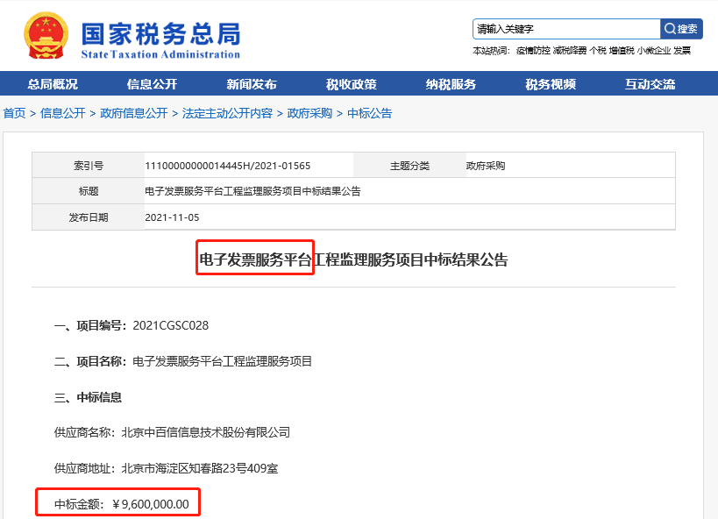Viewport: 718px width, 519px height.
Task: Open the 互动交流 nav menu
Action: (650, 84)
